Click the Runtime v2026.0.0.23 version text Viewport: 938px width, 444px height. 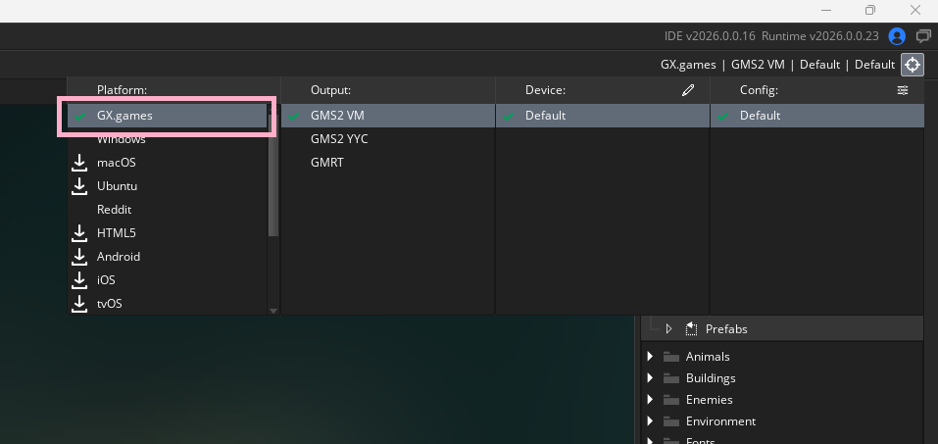(820, 36)
